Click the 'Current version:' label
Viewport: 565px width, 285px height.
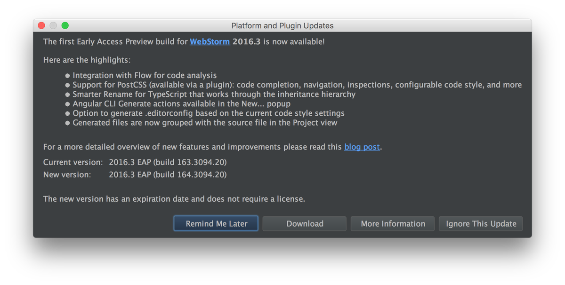tap(73, 162)
